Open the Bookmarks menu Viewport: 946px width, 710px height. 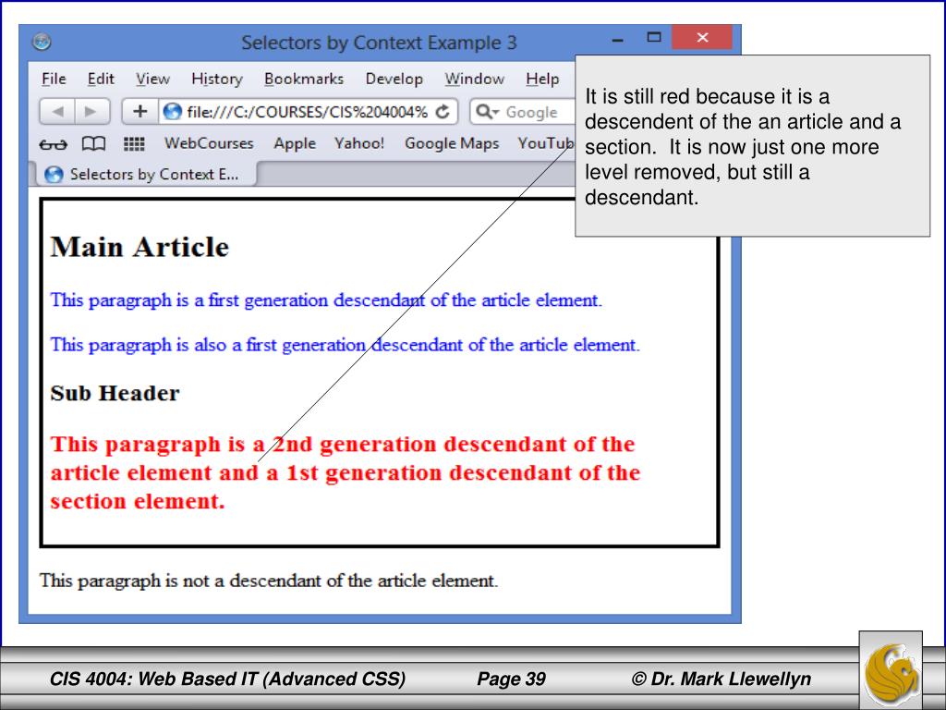(303, 80)
